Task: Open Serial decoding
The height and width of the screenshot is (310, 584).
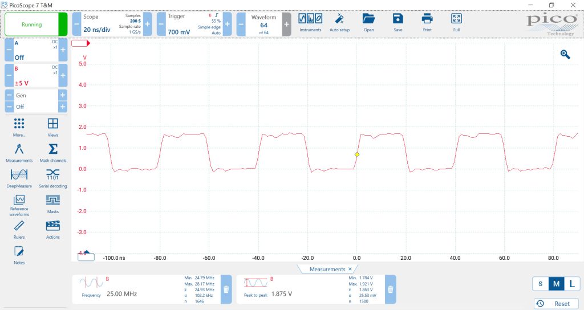Action: pos(52,178)
